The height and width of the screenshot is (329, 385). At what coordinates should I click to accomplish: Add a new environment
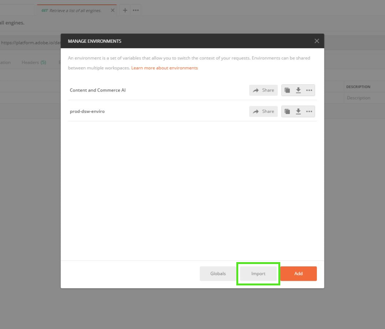pyautogui.click(x=299, y=274)
